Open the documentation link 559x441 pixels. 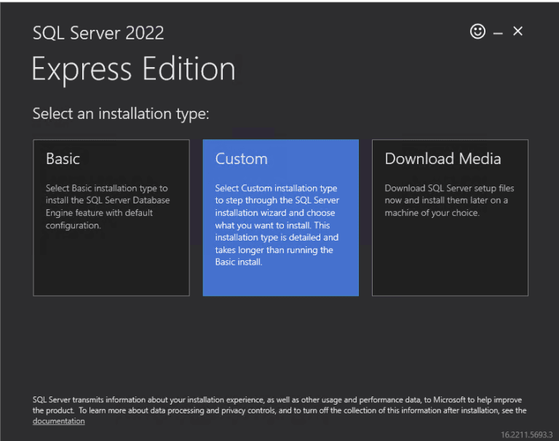[x=58, y=421]
